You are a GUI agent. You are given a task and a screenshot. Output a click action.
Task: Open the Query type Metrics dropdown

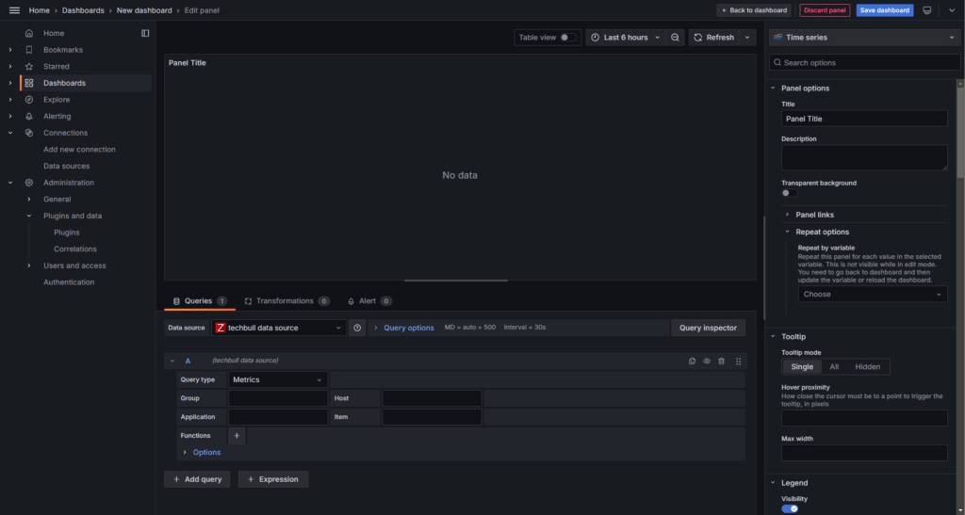pyautogui.click(x=278, y=379)
